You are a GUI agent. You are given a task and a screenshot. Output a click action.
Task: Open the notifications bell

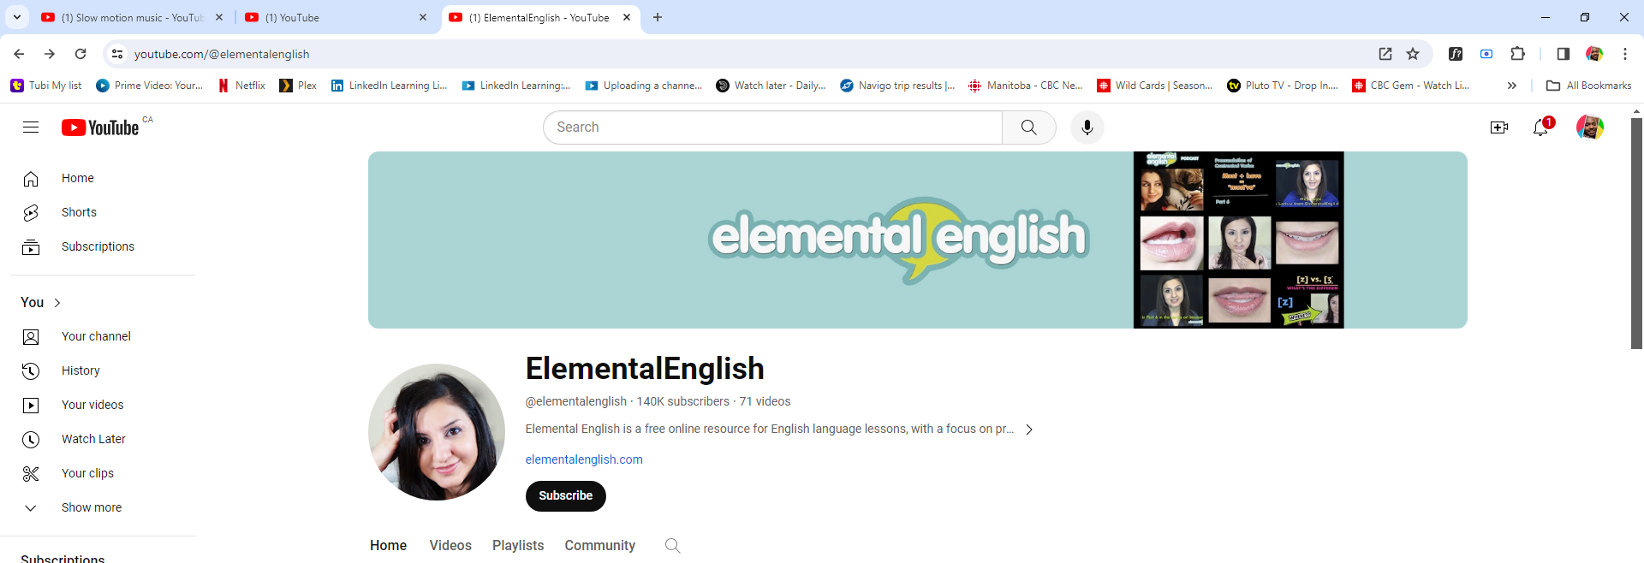click(x=1540, y=127)
